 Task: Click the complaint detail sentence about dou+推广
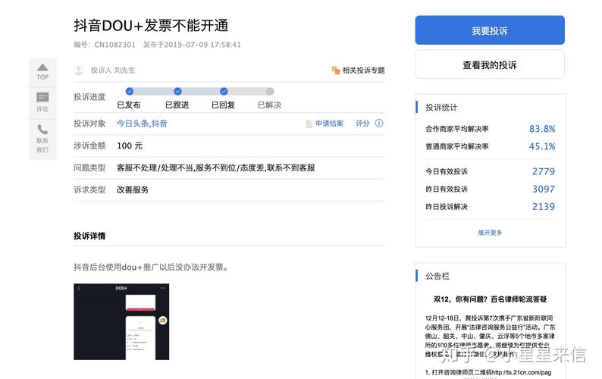coord(151,267)
